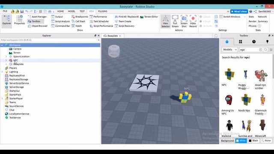Toggle the Render stats
The height and width of the screenshot is (154, 274).
252,21
